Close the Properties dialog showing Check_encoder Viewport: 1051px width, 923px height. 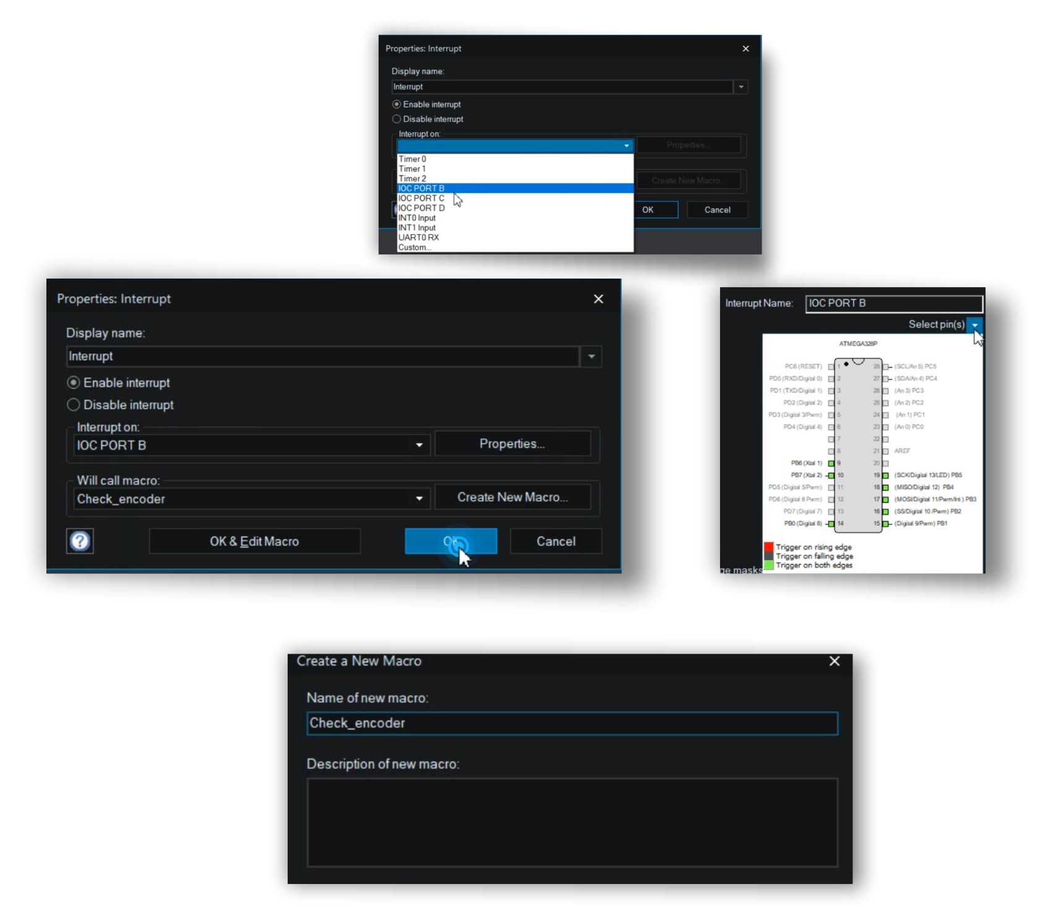598,299
